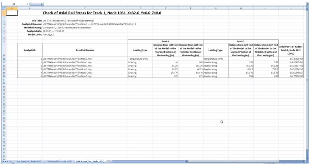
Task: Switch to Rail Stress(Trk 1,Node 1025) tab
Action: 29,162
